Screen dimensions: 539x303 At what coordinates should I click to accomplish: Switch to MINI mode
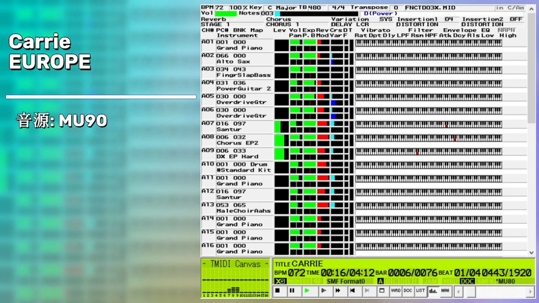(x=445, y=291)
